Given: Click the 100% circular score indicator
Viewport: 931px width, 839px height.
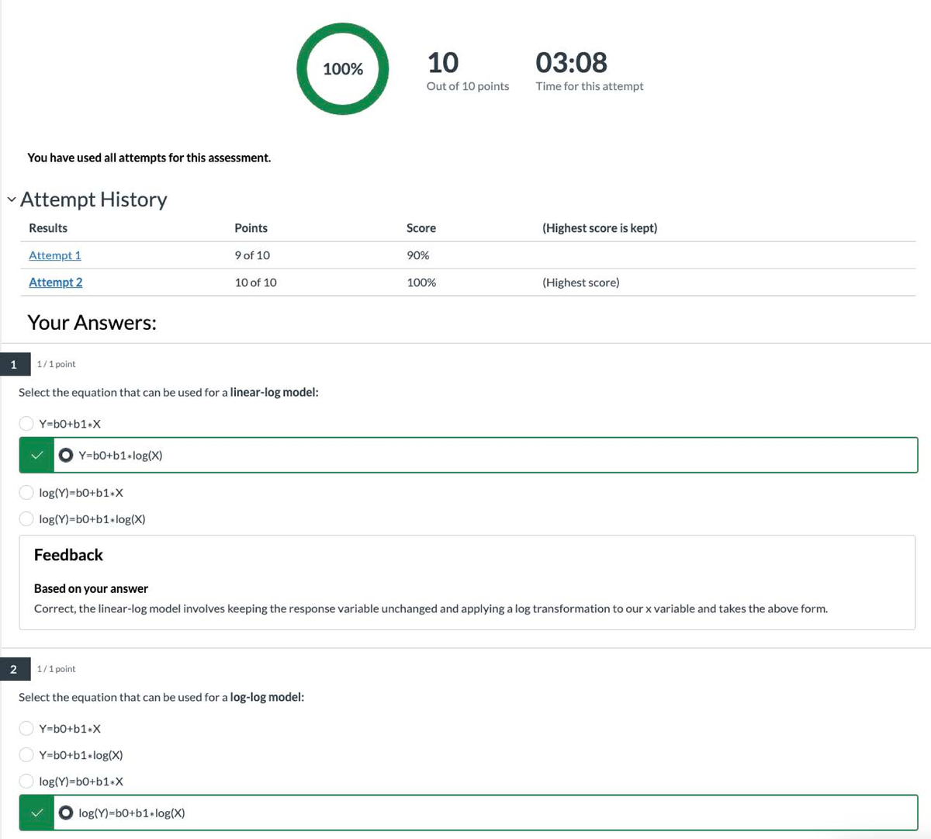Looking at the screenshot, I should pos(342,69).
